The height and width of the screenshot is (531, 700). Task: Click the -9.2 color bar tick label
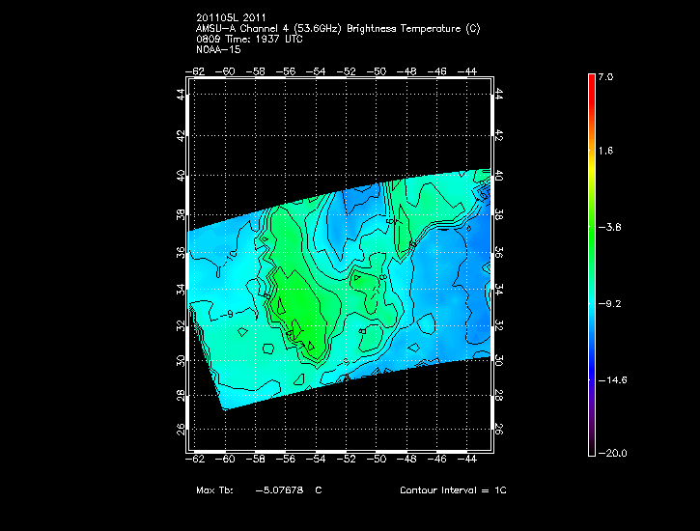pyautogui.click(x=610, y=304)
